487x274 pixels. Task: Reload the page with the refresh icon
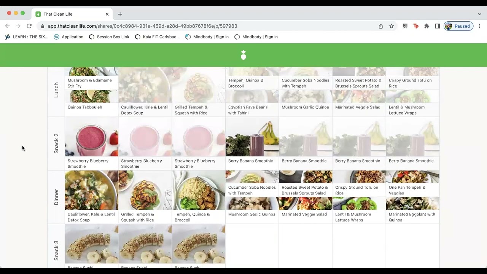click(x=29, y=26)
